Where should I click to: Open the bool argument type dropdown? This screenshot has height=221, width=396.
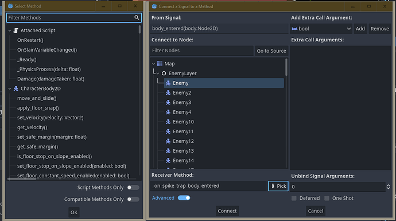pyautogui.click(x=321, y=29)
